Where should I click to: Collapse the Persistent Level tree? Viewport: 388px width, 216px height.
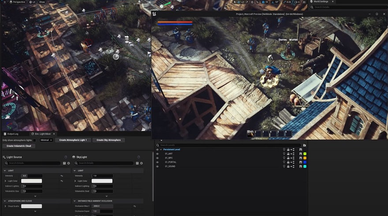161,150
